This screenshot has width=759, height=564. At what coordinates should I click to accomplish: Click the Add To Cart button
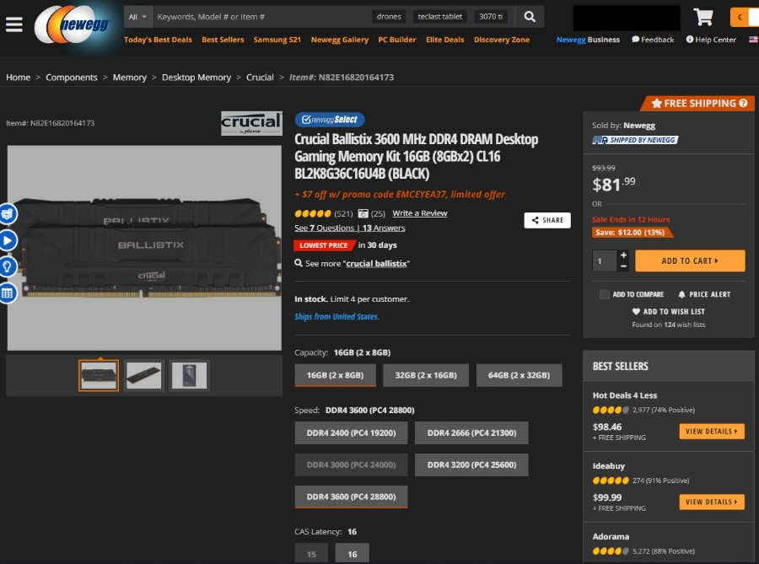(x=690, y=261)
